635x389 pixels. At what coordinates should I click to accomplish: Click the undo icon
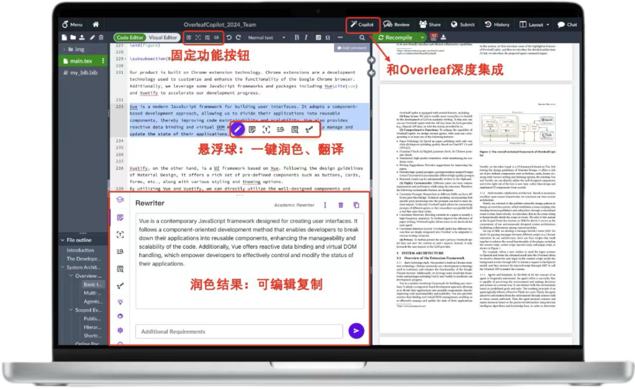pos(229,38)
